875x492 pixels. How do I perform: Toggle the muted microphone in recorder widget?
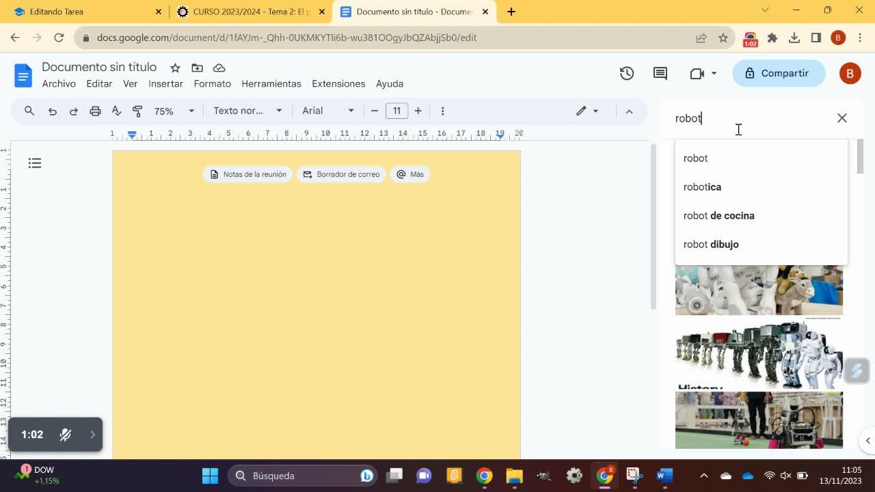point(65,435)
